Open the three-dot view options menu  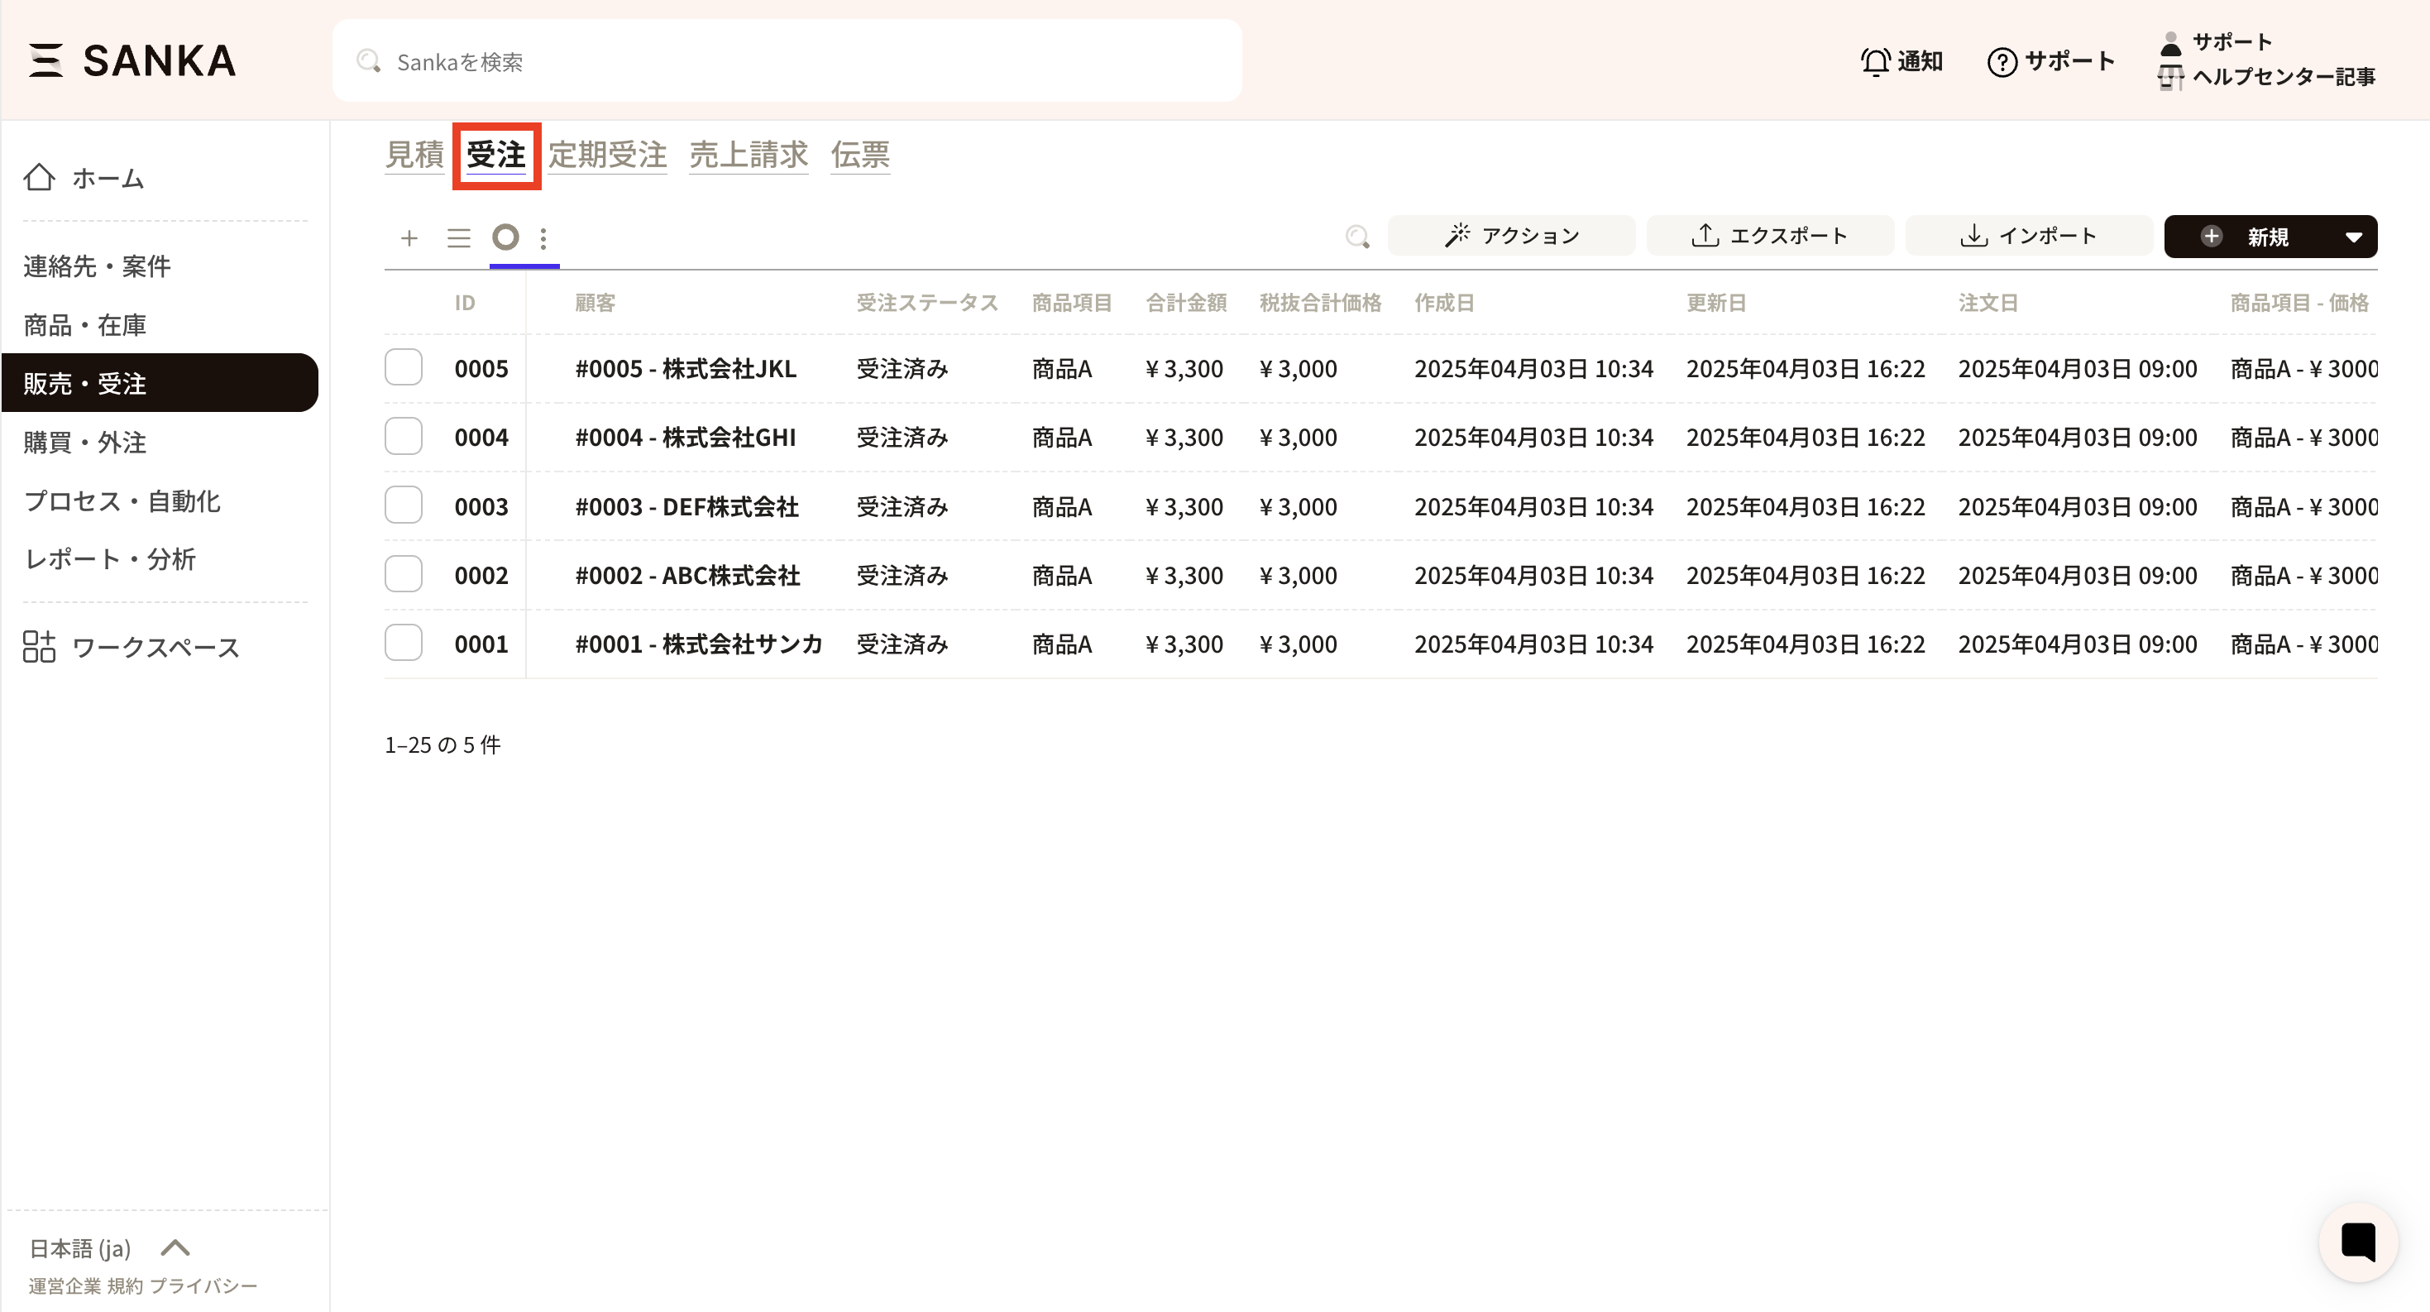(543, 237)
